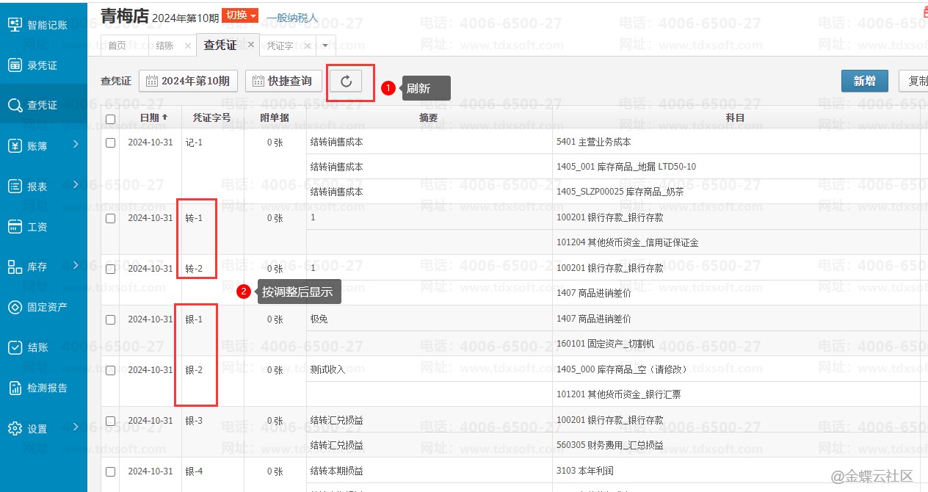928x492 pixels.
Task: Switch to the 凭证字 tab
Action: (280, 46)
